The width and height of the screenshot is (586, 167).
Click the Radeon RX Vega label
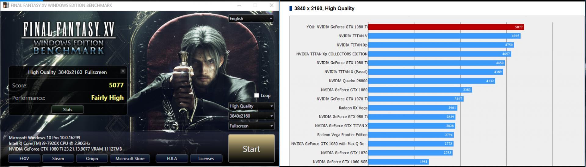pyautogui.click(x=353, y=108)
